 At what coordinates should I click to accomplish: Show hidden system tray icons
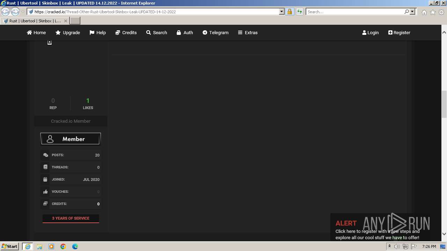(x=389, y=246)
